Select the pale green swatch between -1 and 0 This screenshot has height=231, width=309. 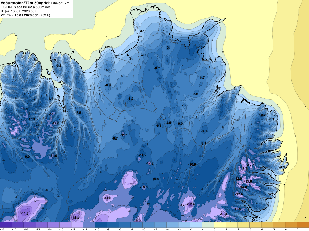click(x=208, y=225)
